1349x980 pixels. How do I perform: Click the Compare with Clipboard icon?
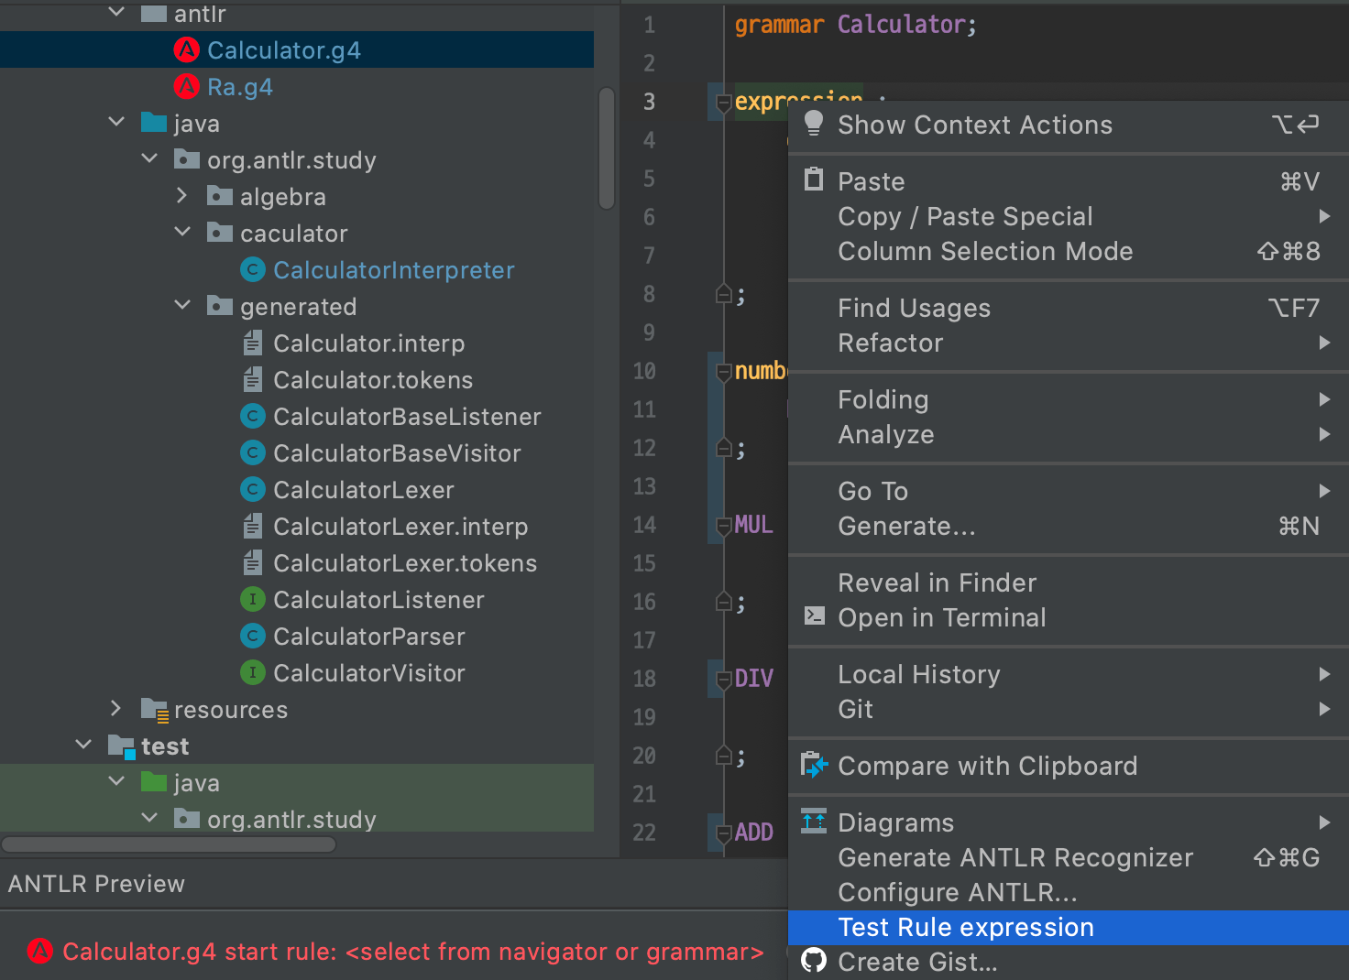coord(813,765)
